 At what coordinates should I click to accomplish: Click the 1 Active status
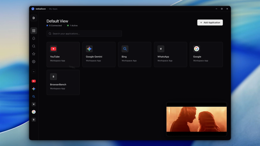(73, 25)
